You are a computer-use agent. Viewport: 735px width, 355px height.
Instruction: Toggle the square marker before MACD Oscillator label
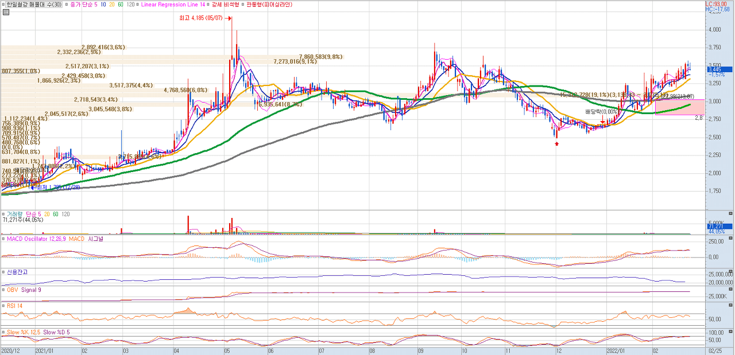click(x=3, y=239)
